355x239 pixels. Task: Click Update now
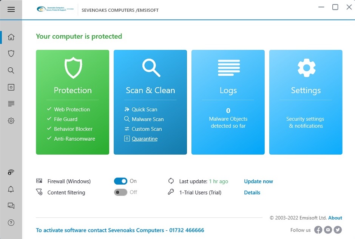click(x=259, y=181)
